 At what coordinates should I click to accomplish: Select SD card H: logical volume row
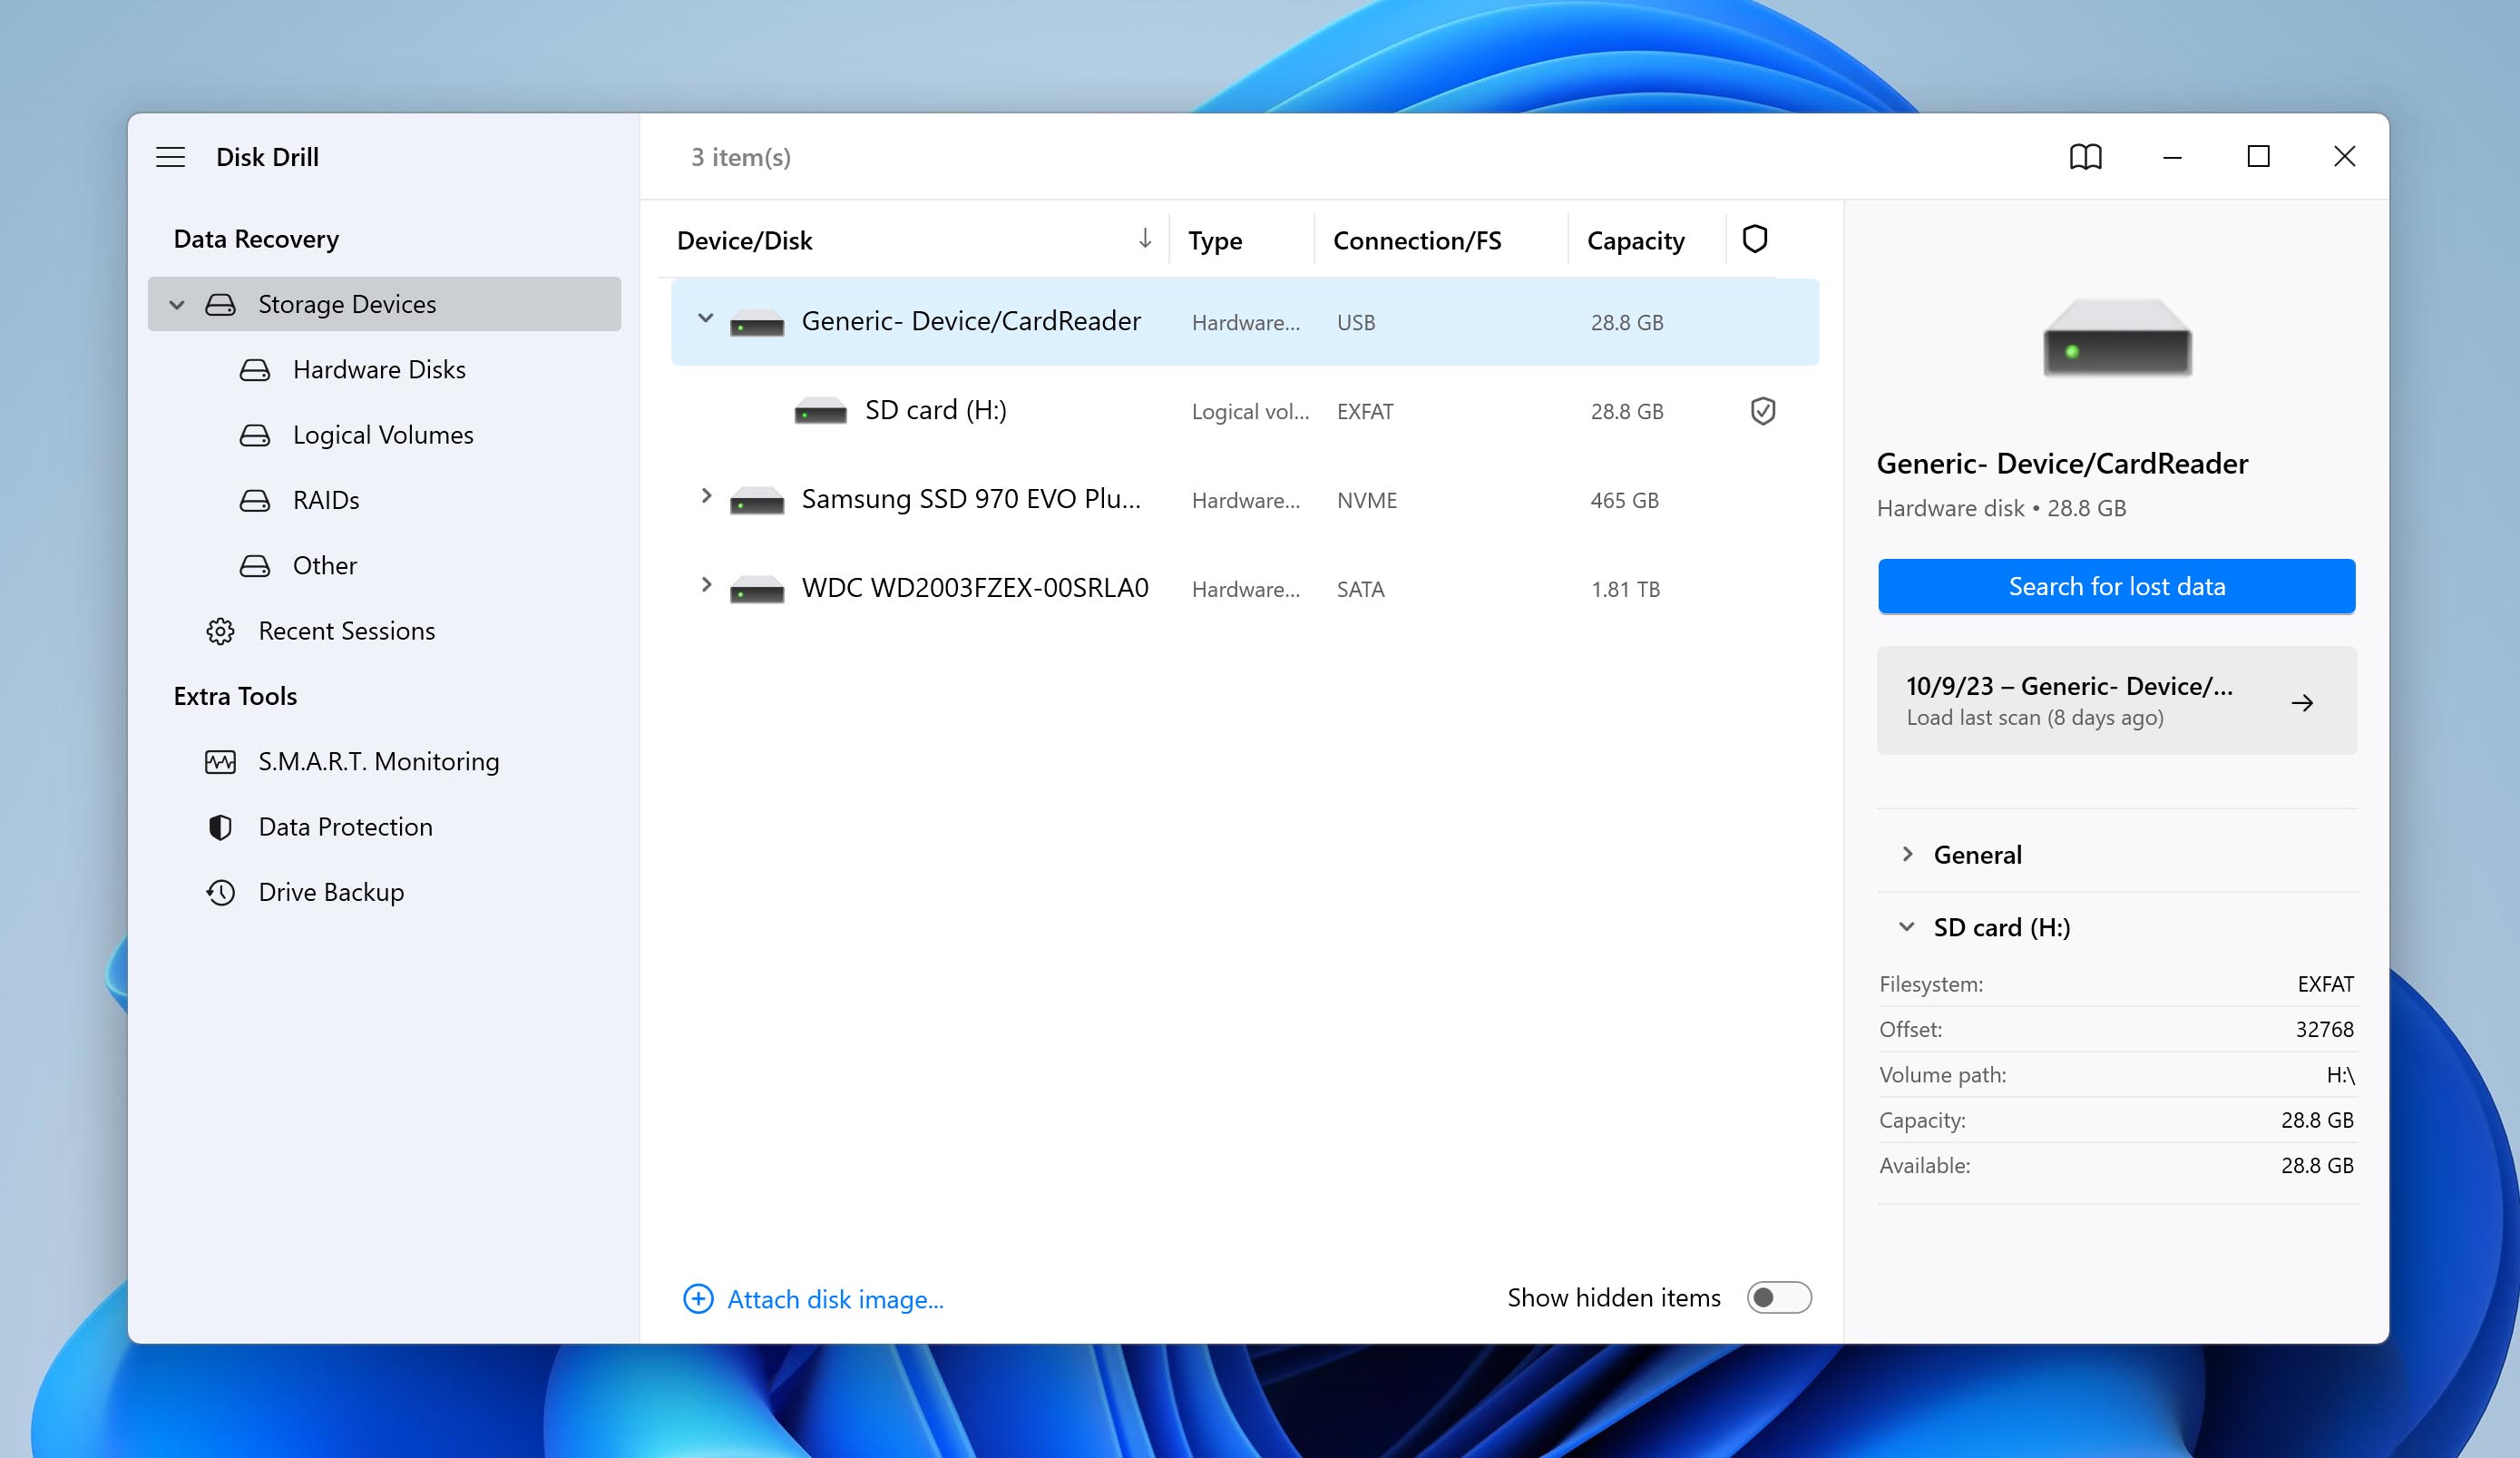click(x=1241, y=411)
